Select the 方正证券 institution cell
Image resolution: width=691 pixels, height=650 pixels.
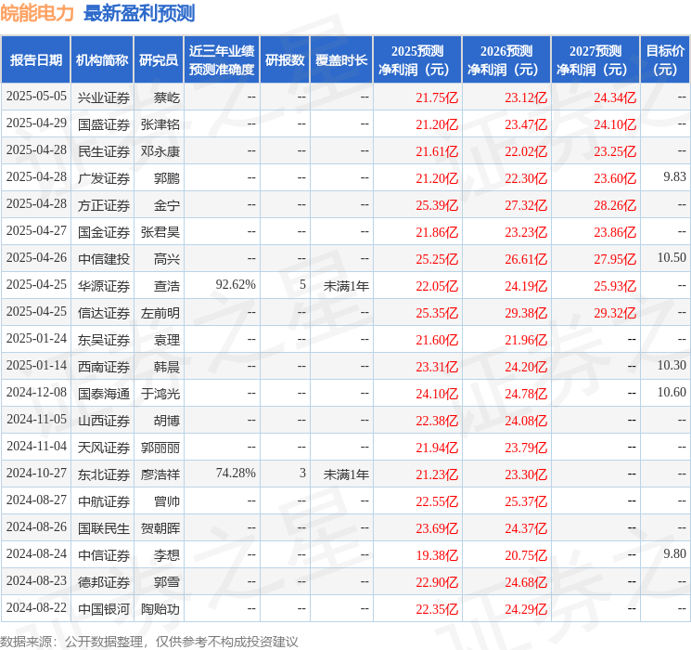[104, 205]
